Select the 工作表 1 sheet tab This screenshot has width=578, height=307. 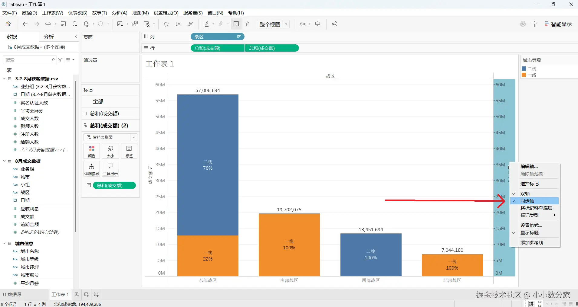[60, 294]
